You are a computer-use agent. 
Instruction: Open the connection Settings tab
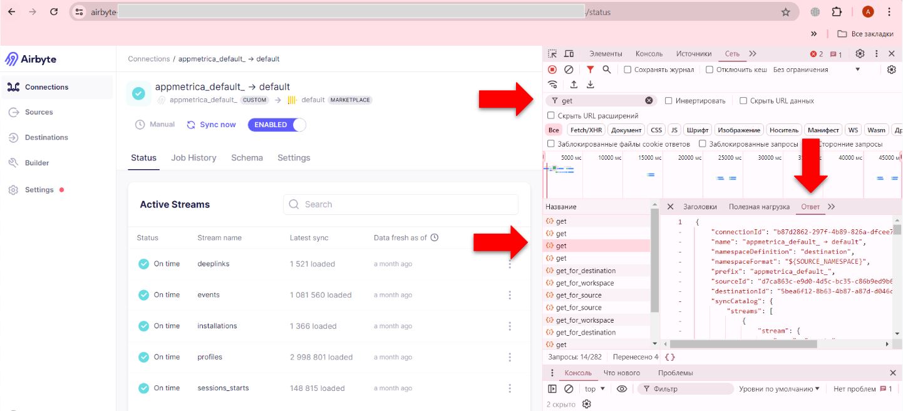click(294, 158)
